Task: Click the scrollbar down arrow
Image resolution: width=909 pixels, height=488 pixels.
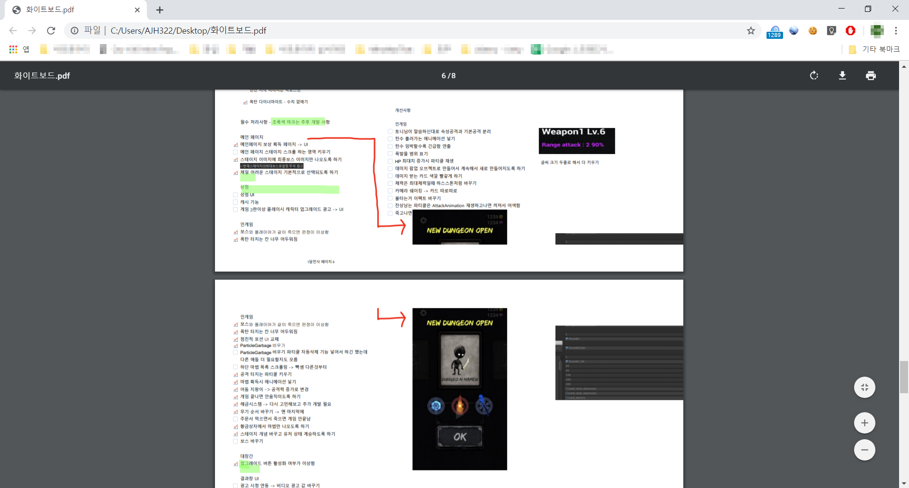Action: click(904, 483)
